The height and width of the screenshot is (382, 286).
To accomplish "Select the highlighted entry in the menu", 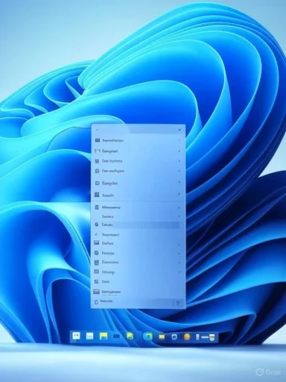I will [137, 225].
